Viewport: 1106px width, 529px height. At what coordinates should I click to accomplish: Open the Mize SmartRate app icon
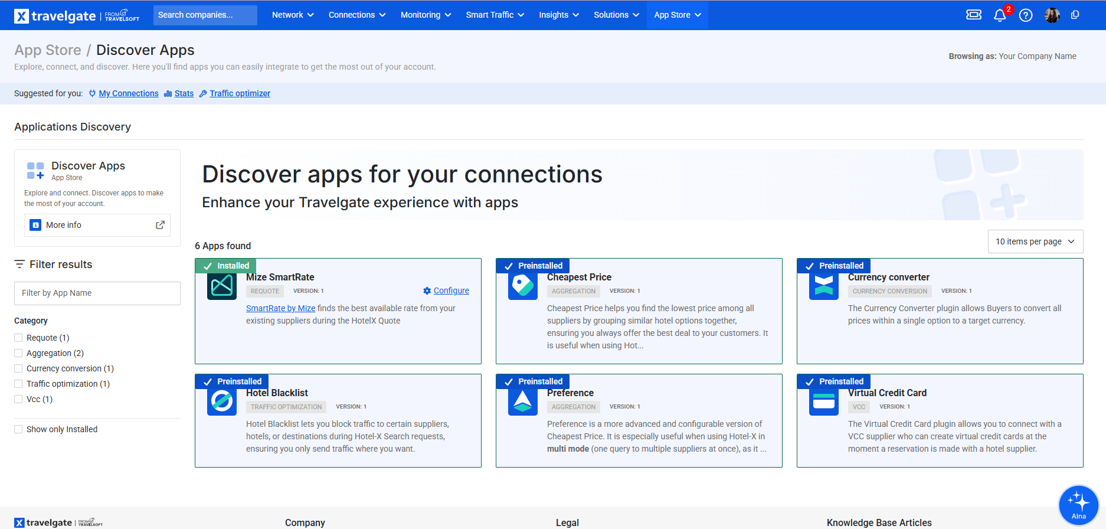222,286
